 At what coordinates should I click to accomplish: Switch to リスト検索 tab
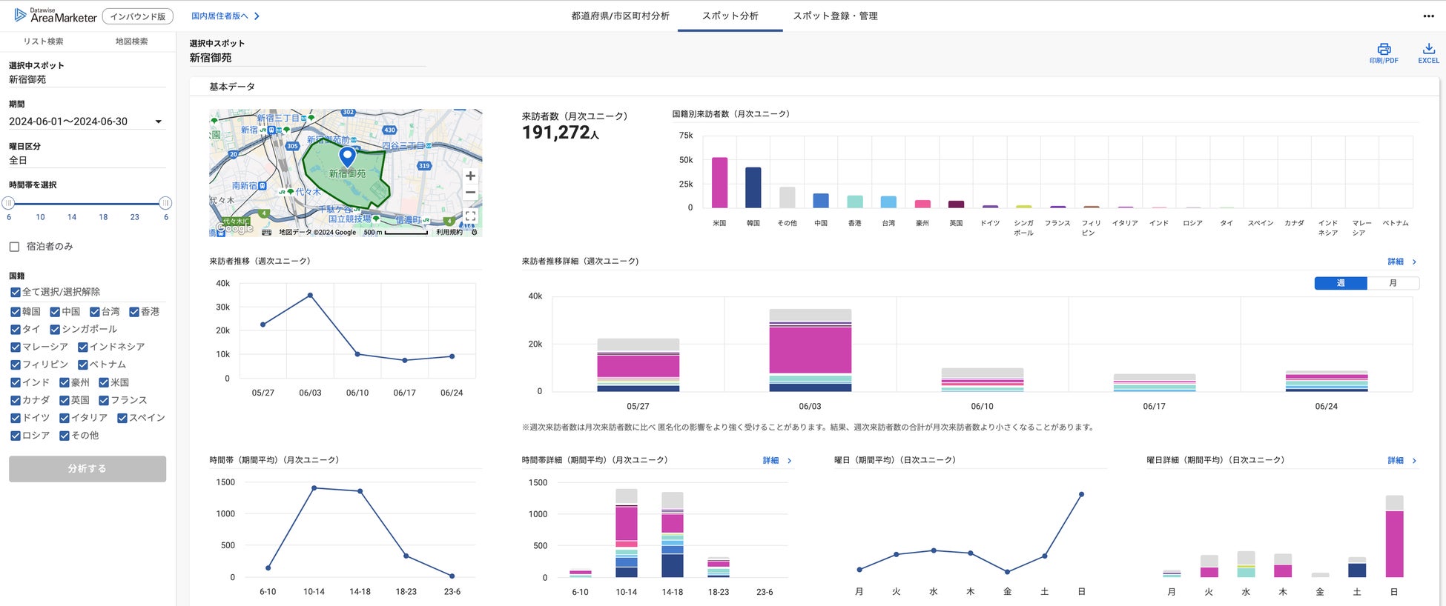(43, 41)
